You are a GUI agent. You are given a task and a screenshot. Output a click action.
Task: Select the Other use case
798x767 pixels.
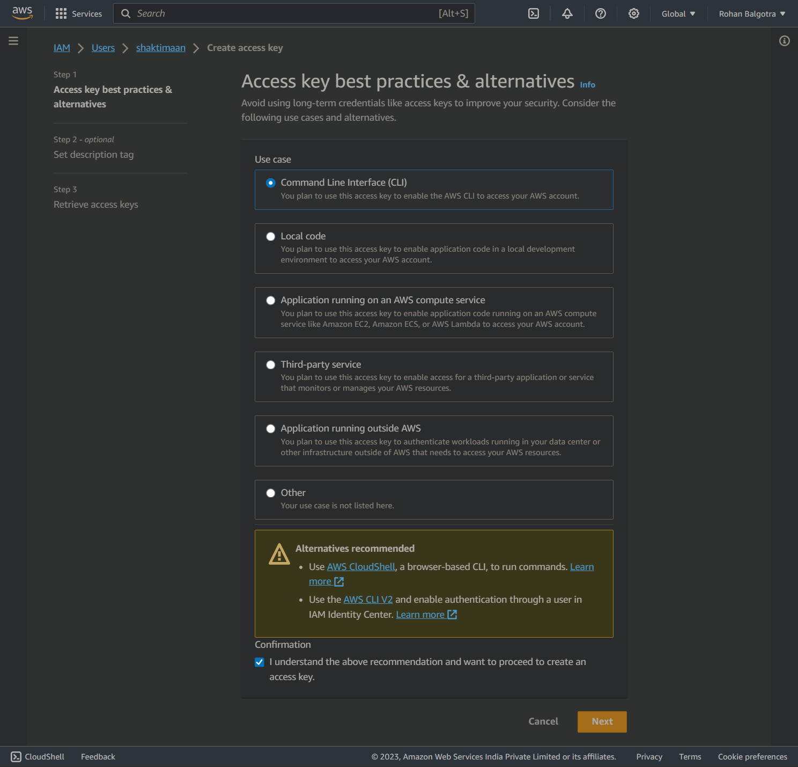pyautogui.click(x=271, y=493)
